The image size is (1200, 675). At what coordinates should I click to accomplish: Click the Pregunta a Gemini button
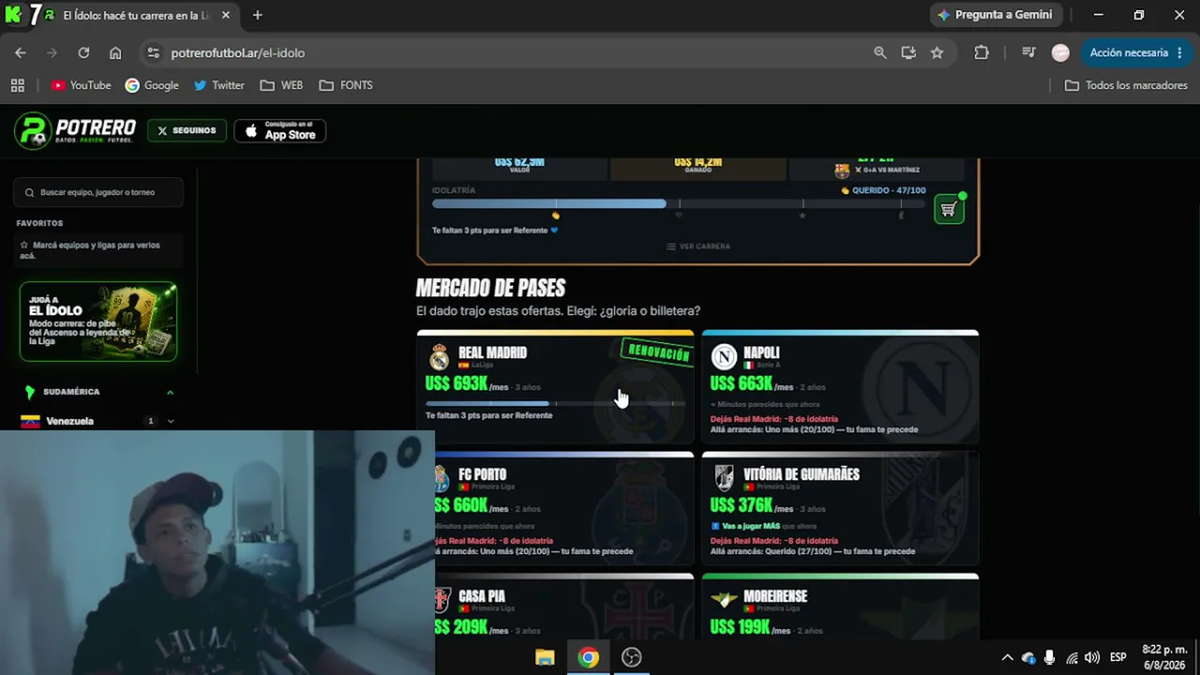point(996,15)
